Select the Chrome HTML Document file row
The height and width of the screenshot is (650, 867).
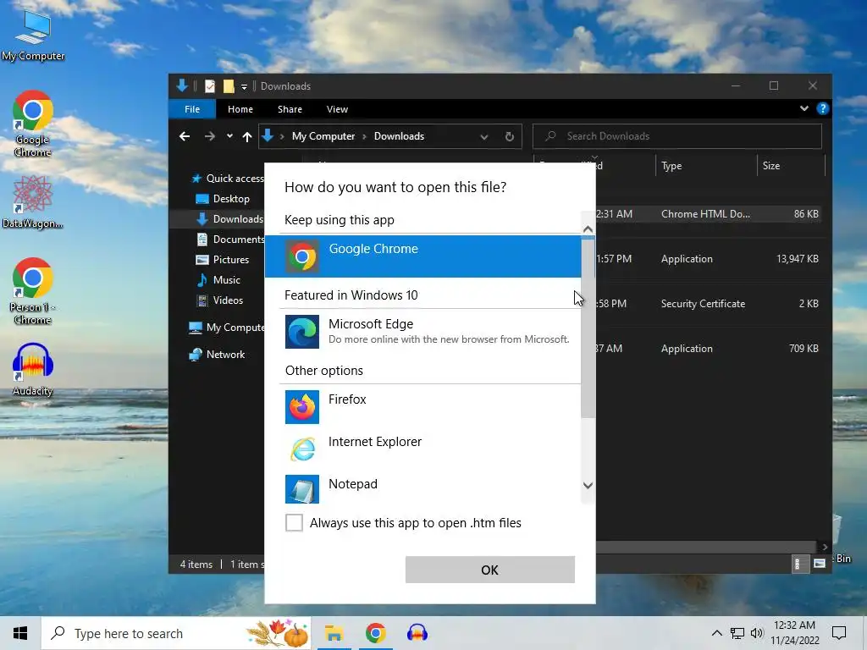pyautogui.click(x=708, y=214)
